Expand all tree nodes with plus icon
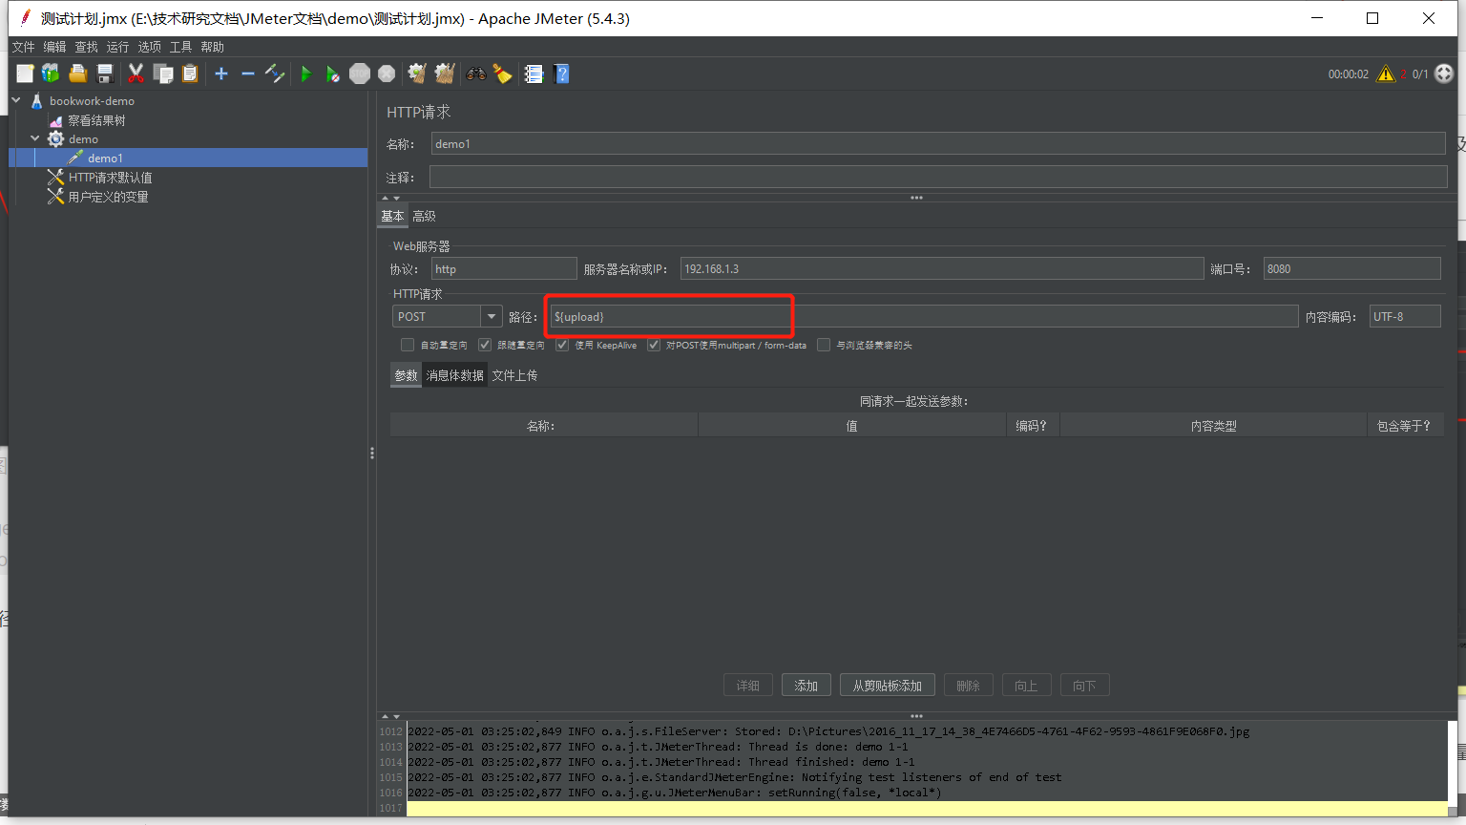The width and height of the screenshot is (1466, 825). pos(221,74)
